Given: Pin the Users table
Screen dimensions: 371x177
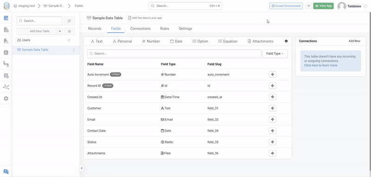Looking at the screenshot, I should click(69, 40).
